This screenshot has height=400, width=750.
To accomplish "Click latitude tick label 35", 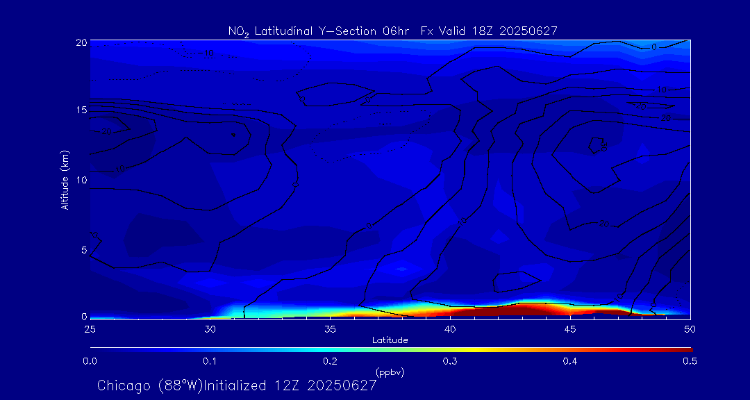I will tap(330, 329).
